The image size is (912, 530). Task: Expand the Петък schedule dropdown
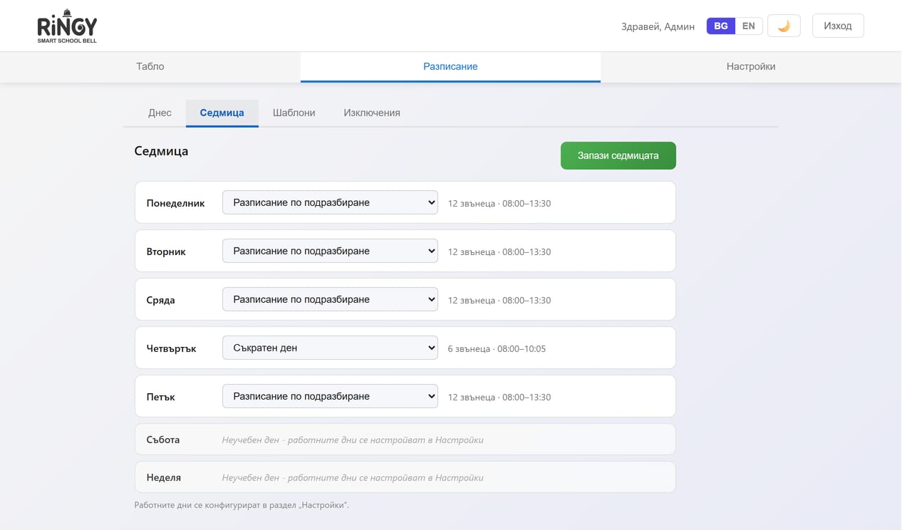point(330,396)
